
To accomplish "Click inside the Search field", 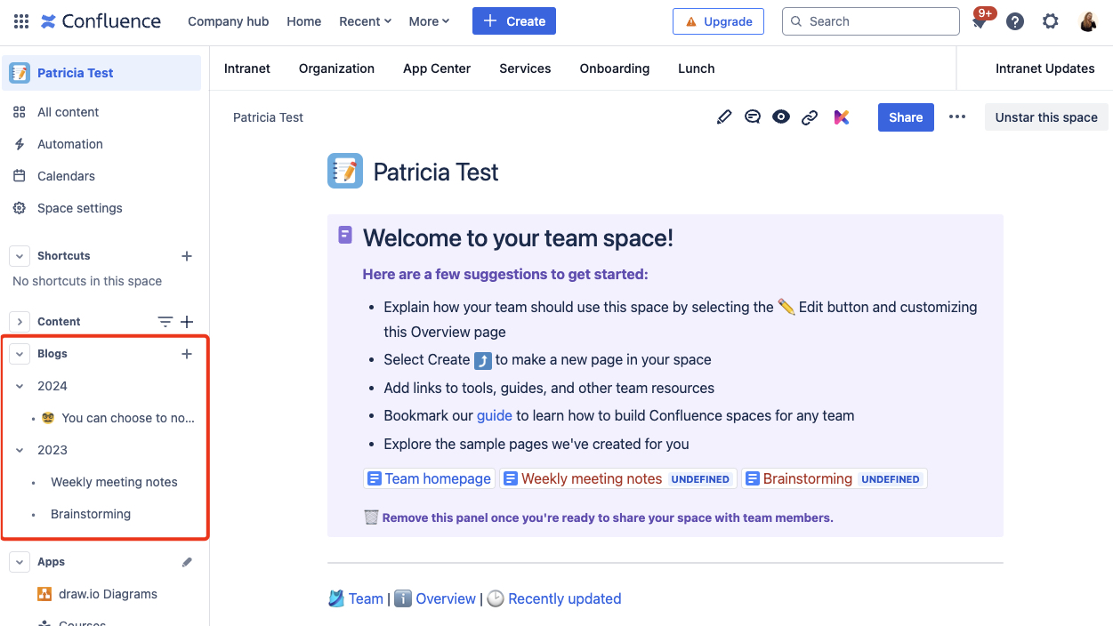I will click(870, 20).
